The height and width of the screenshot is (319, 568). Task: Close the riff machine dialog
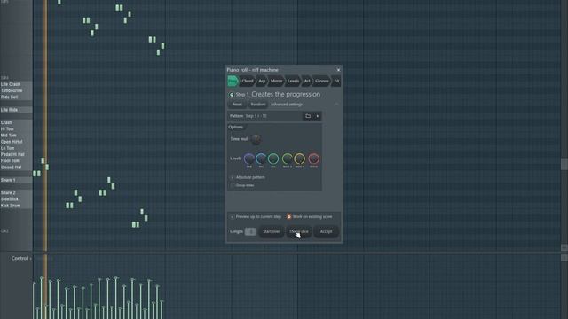coord(338,70)
